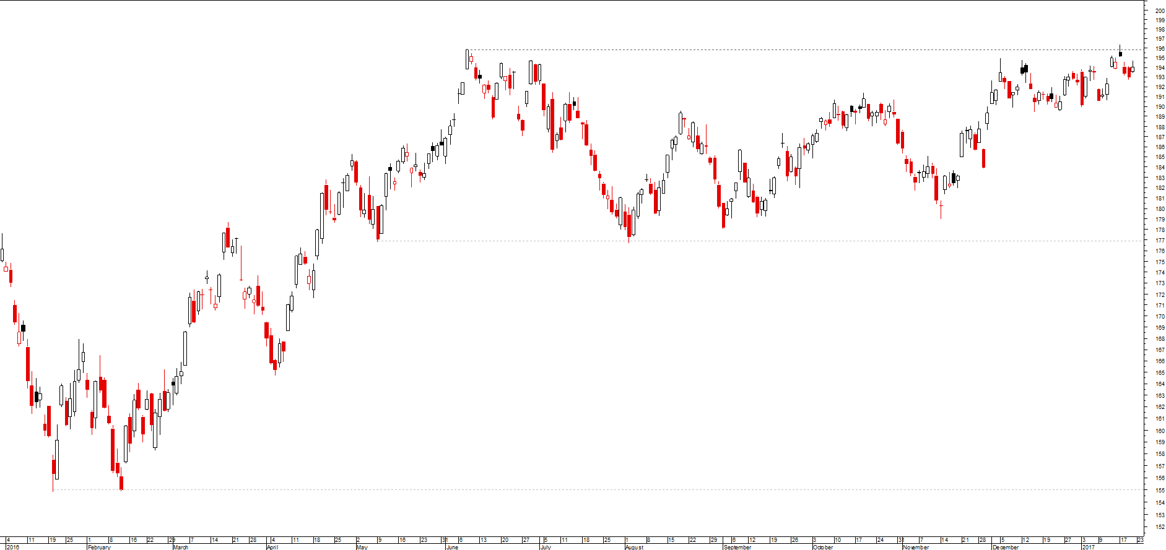The width and height of the screenshot is (1166, 550).
Task: Choose the 155 price level label
Action: coord(1159,490)
